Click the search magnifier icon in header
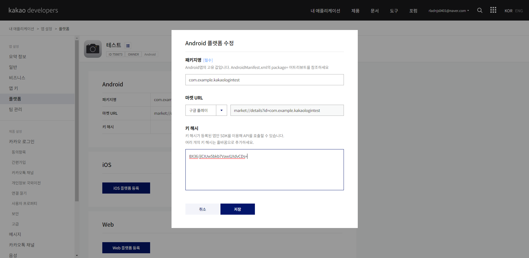 coord(480,10)
